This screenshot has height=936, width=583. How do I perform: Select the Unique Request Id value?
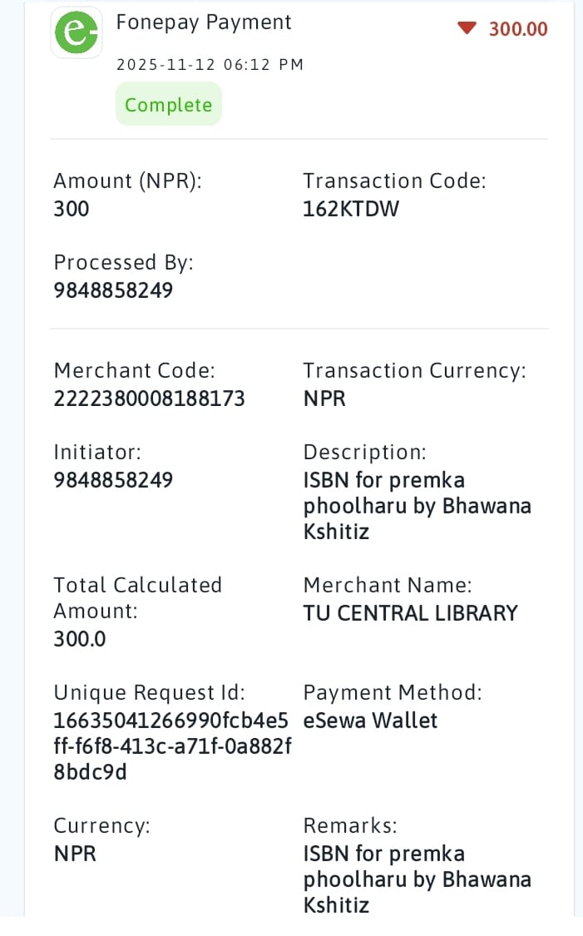pyautogui.click(x=171, y=746)
